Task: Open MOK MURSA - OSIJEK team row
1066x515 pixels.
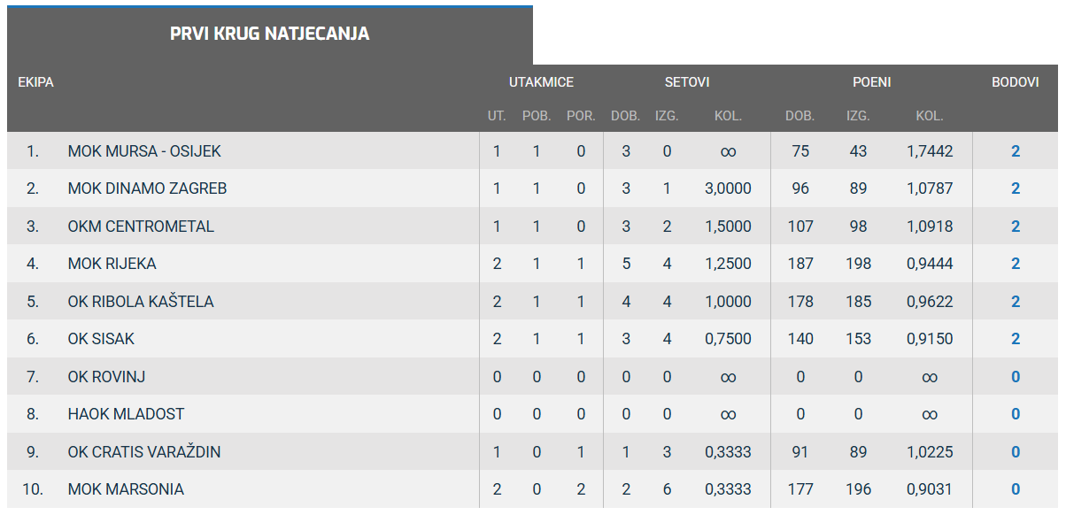Action: pos(144,151)
